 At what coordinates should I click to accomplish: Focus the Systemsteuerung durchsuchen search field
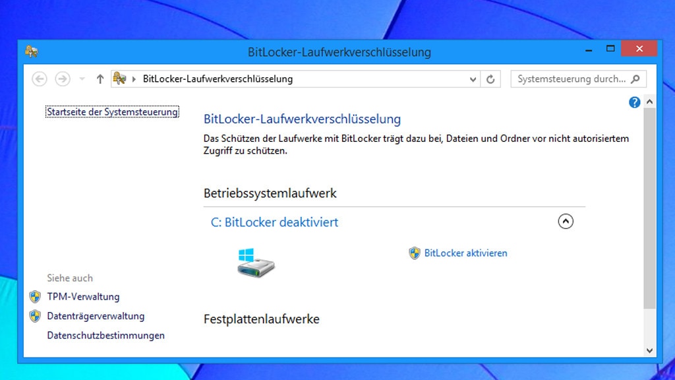click(x=578, y=79)
